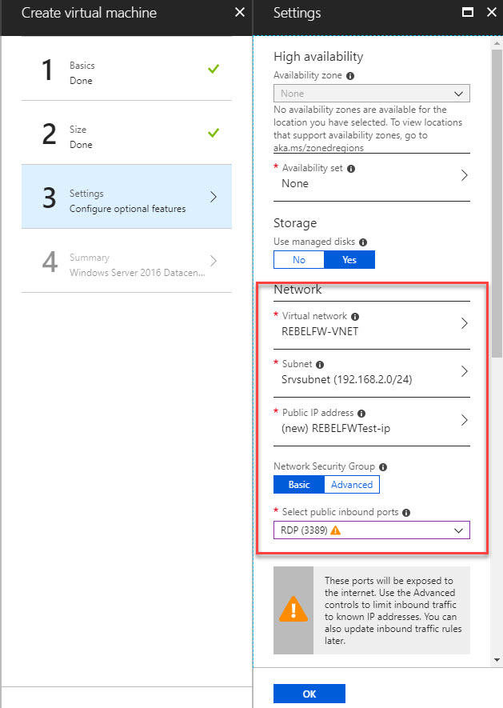Screen dimensions: 503x708
Task: Click Windows Server 2016 Datacen... text
Action: coord(138,273)
